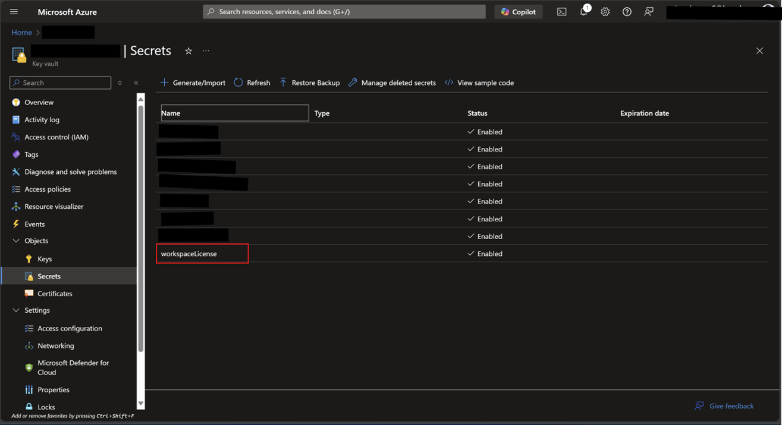The image size is (782, 425).
Task: Collapse the Settings section in sidebar
Action: [16, 310]
